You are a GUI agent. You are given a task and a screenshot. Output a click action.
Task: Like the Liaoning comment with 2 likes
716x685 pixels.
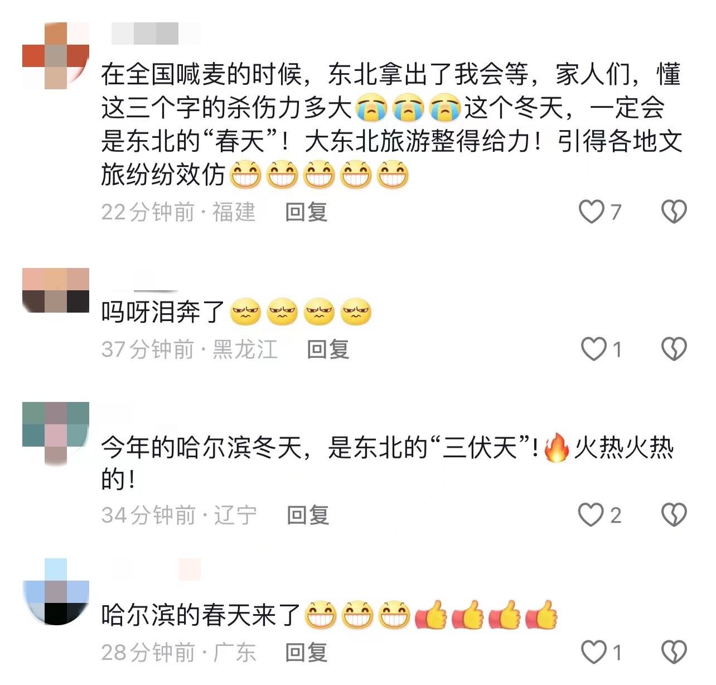pyautogui.click(x=591, y=515)
